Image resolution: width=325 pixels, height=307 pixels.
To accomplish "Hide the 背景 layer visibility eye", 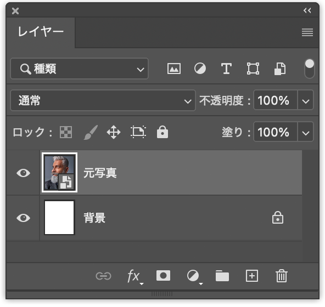I will tap(23, 218).
